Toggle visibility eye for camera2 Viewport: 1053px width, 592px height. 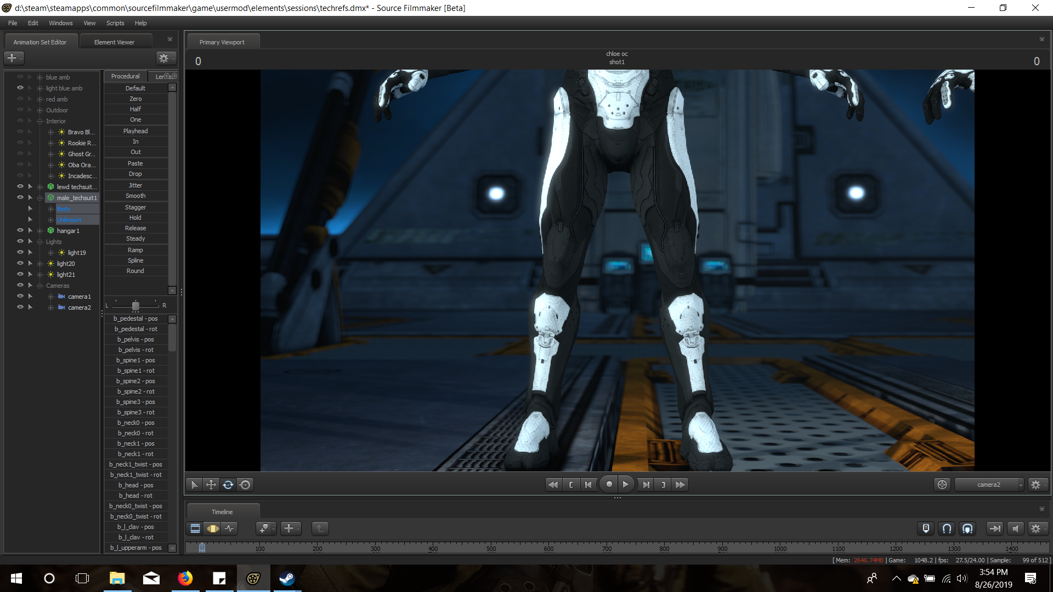click(x=20, y=307)
